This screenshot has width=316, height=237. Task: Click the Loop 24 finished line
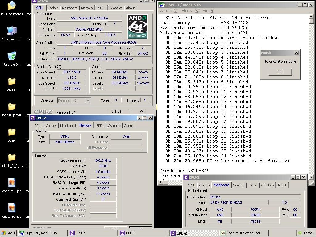tap(208, 156)
